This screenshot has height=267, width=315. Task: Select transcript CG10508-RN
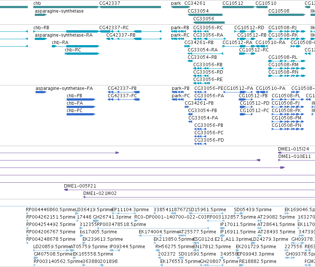pos(283,72)
